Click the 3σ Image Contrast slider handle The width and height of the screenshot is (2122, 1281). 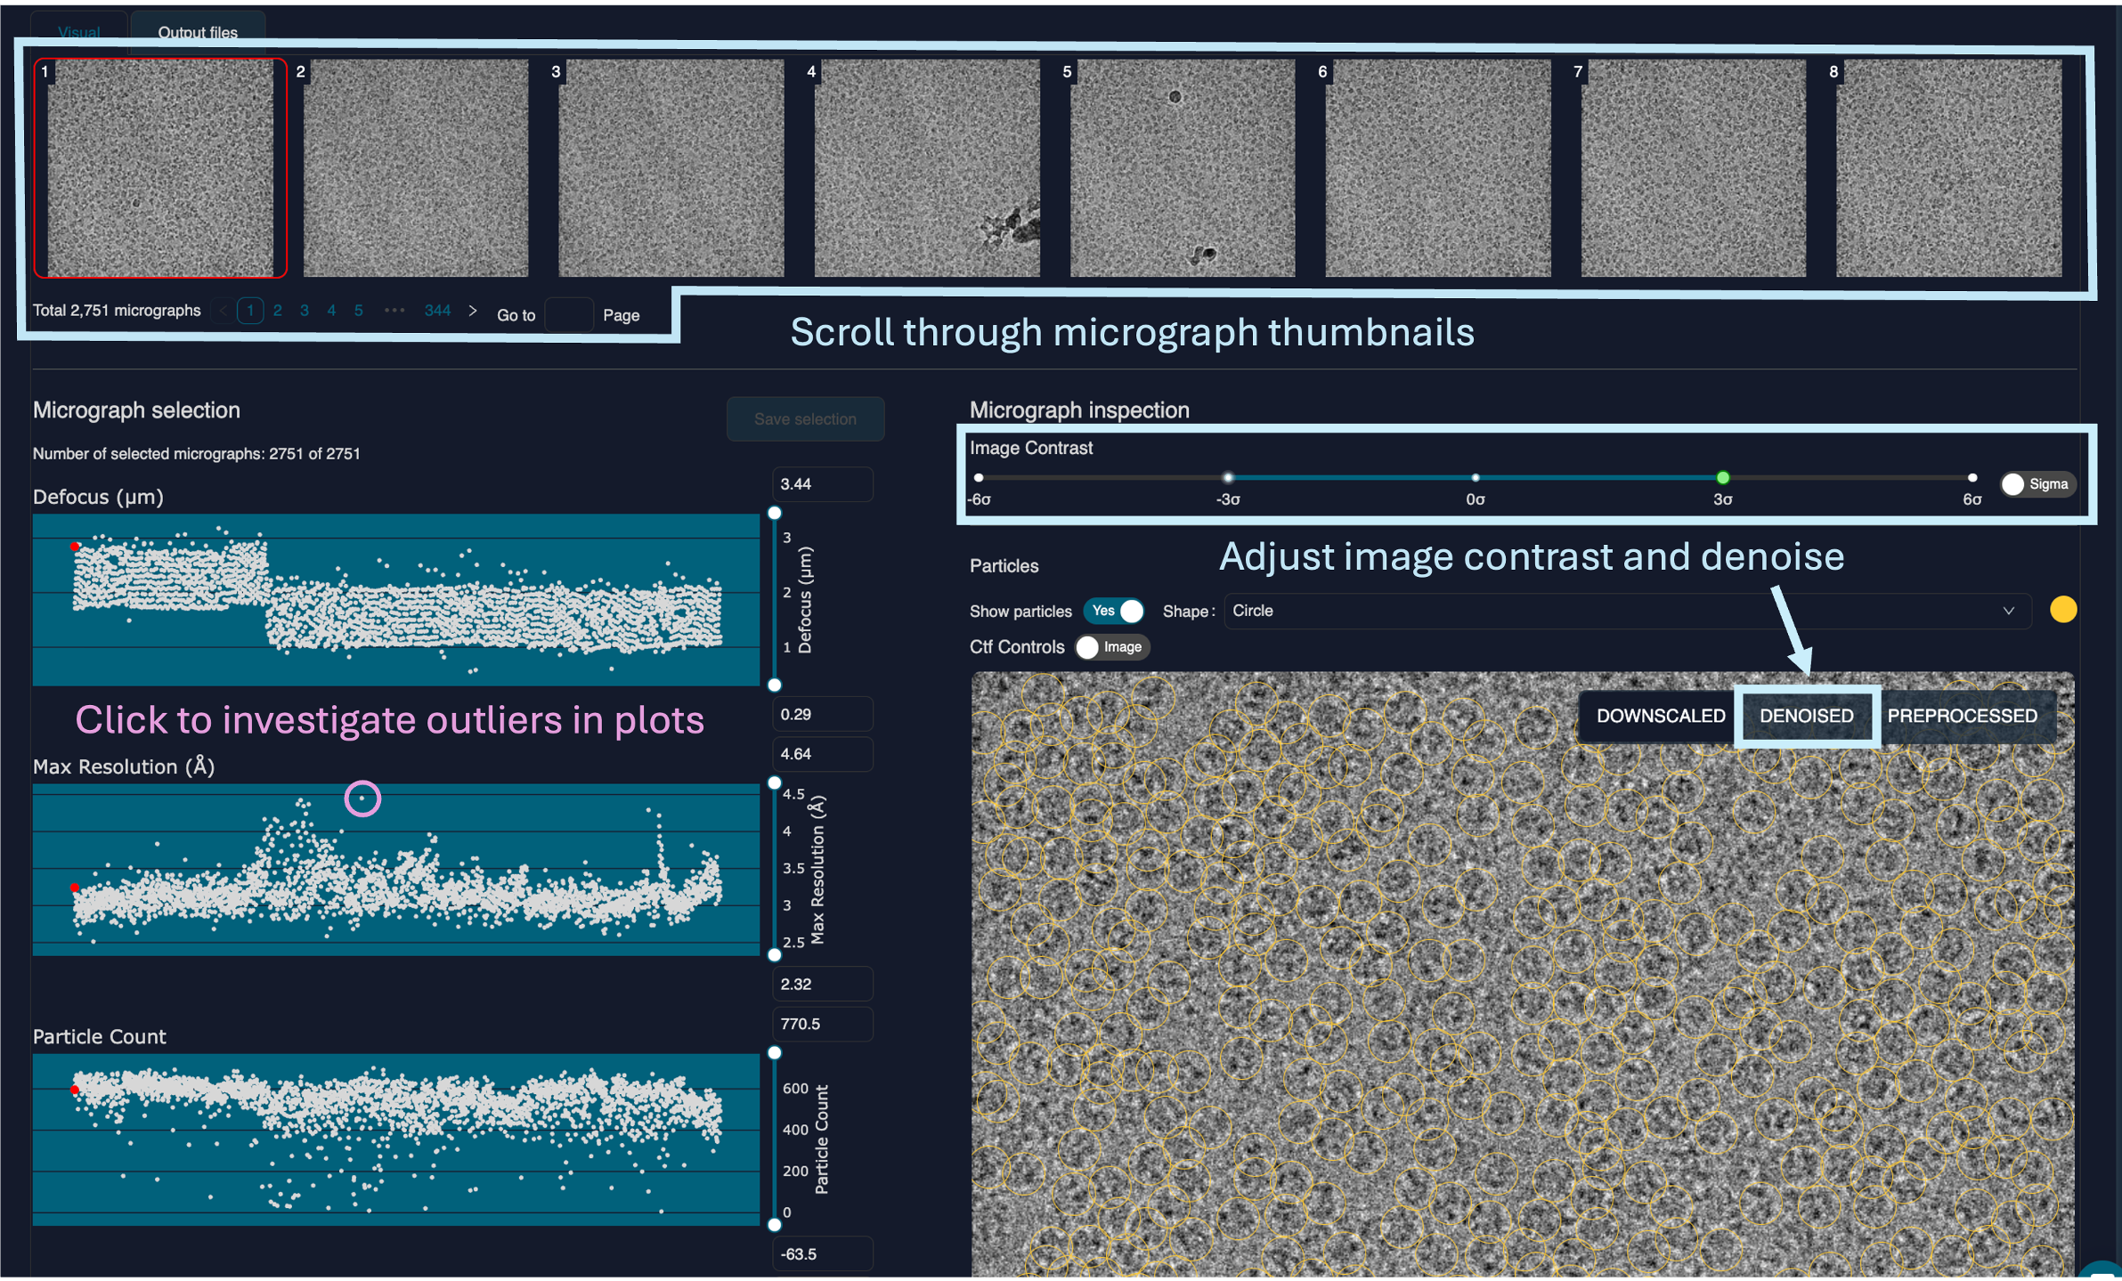click(x=1722, y=478)
